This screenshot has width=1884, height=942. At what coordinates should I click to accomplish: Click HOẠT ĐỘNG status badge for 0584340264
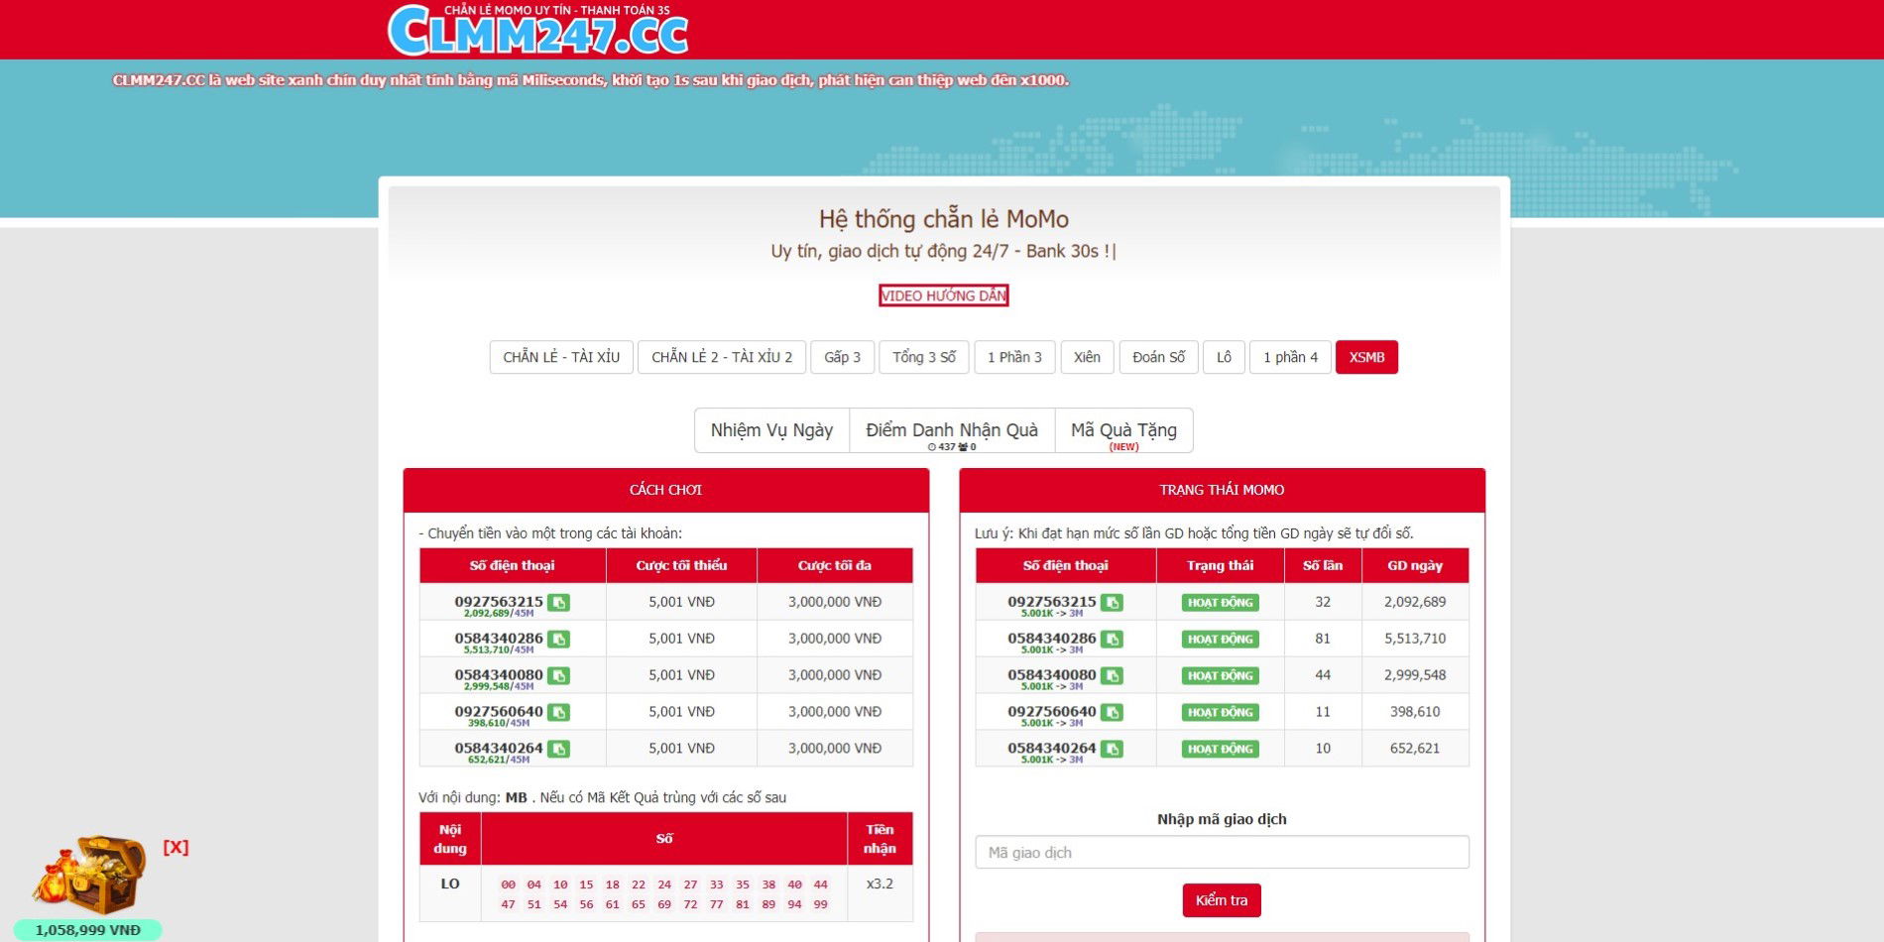tap(1220, 750)
